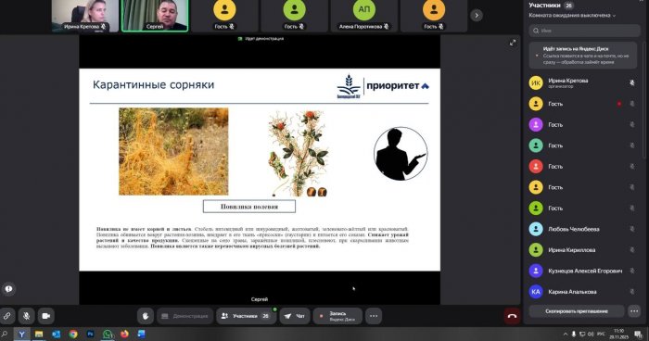Toggle the Запись recording button
649x341 pixels.
pos(337,316)
